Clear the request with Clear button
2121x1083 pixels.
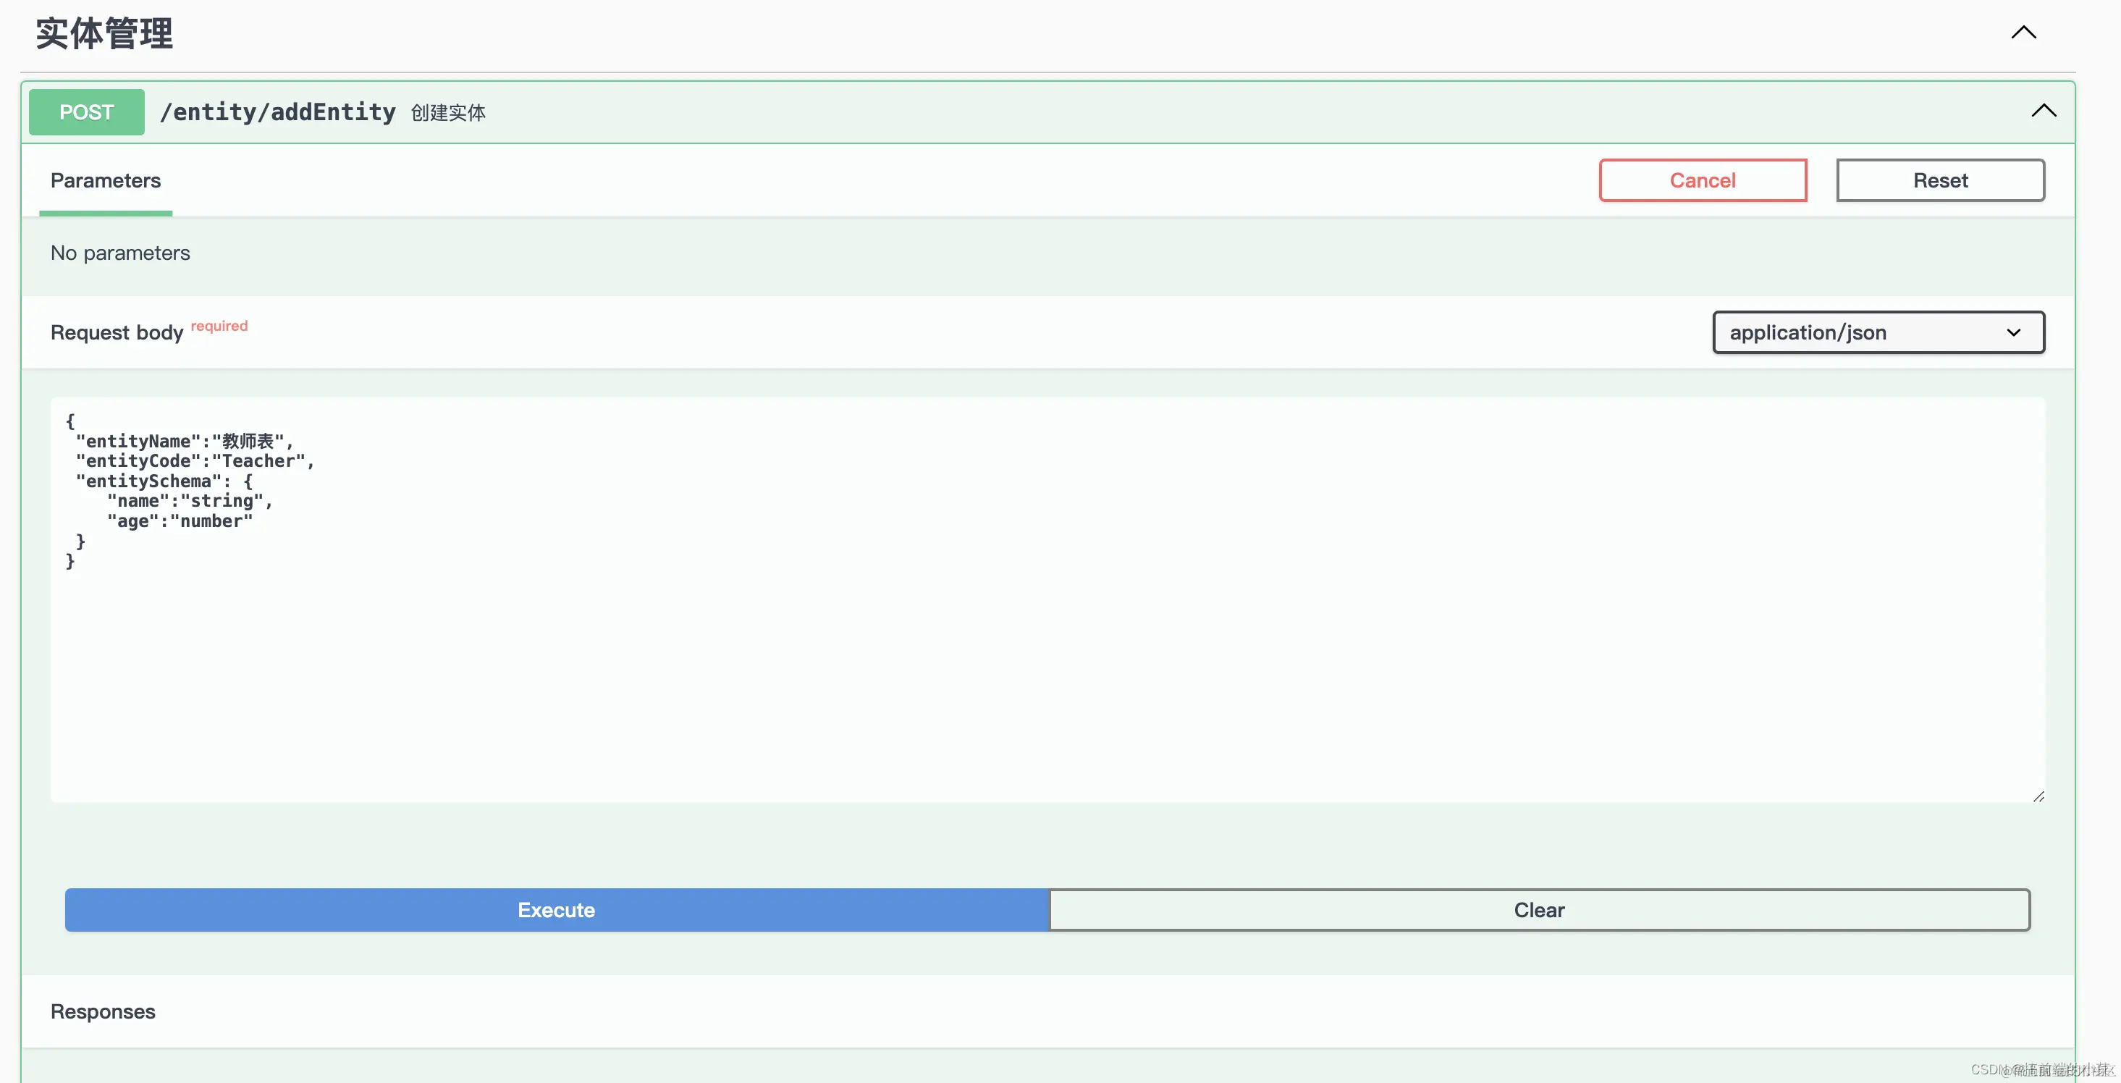pos(1539,910)
